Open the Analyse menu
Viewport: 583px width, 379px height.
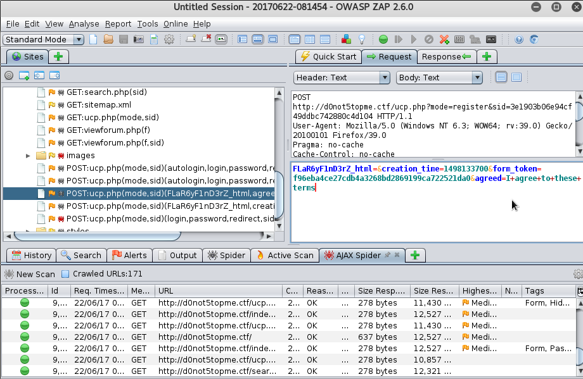pyautogui.click(x=84, y=24)
